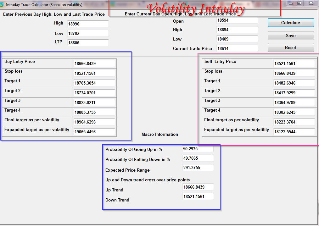319x226 pixels.
Task: Click the buy side Stop loss value
Action: click(x=93, y=73)
